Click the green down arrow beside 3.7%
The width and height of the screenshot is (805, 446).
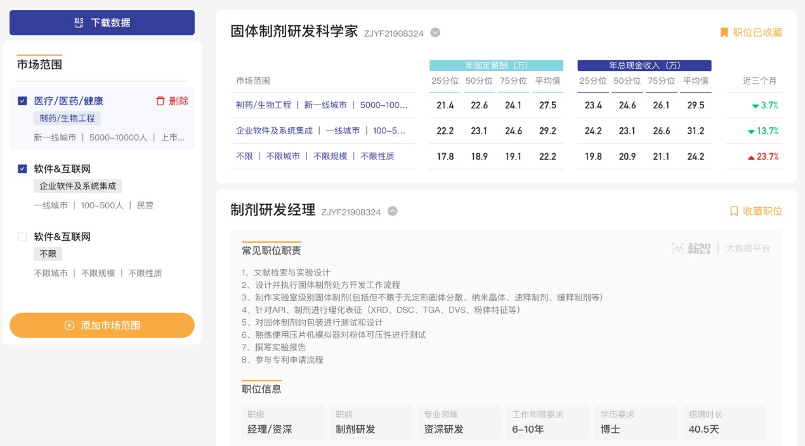pos(755,106)
